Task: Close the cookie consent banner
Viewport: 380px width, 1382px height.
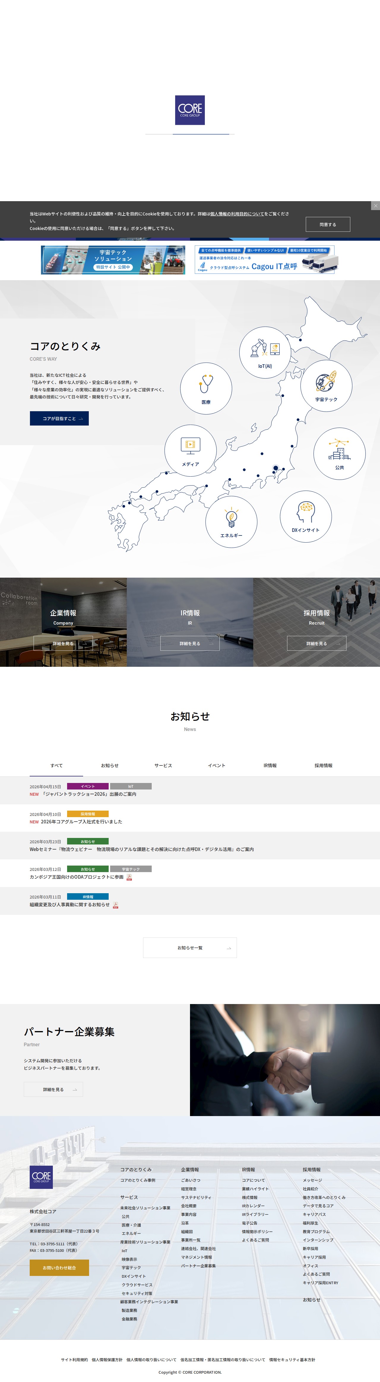Action: tap(375, 206)
